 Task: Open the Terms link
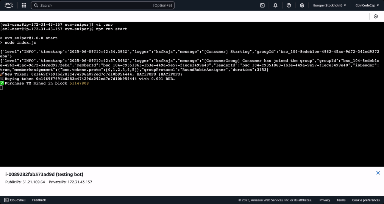[x=341, y=200]
